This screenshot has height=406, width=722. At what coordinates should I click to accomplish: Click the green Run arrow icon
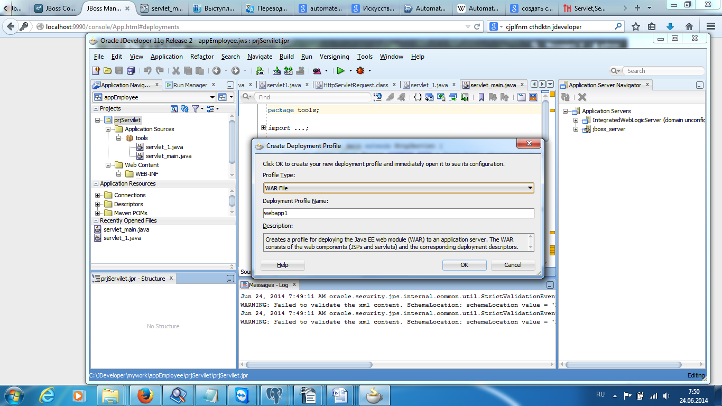[x=341, y=70]
